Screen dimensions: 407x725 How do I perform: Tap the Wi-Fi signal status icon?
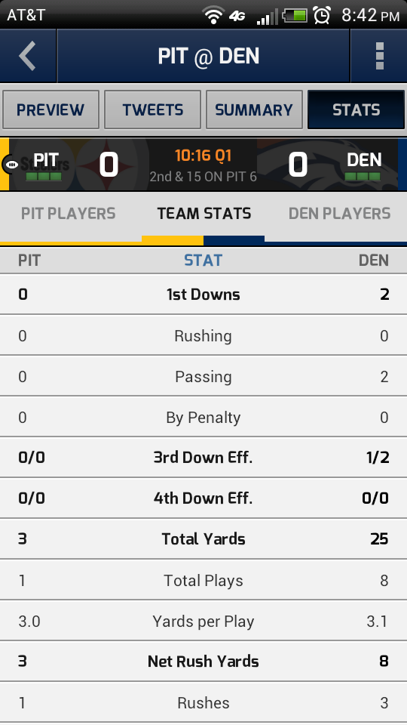click(213, 16)
